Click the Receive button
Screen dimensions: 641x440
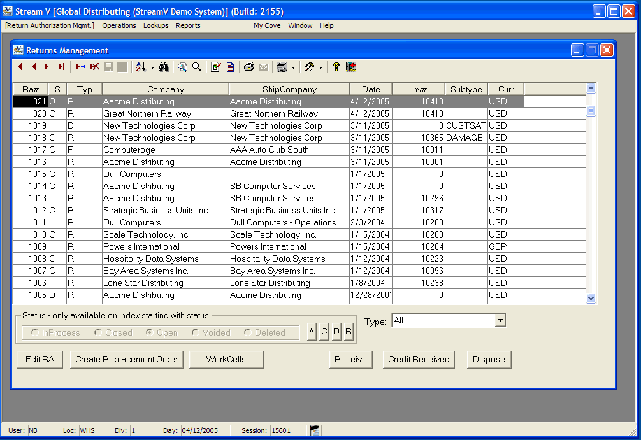pyautogui.click(x=350, y=360)
